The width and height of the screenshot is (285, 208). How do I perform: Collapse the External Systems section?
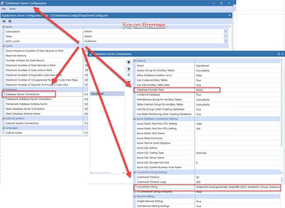(3, 118)
